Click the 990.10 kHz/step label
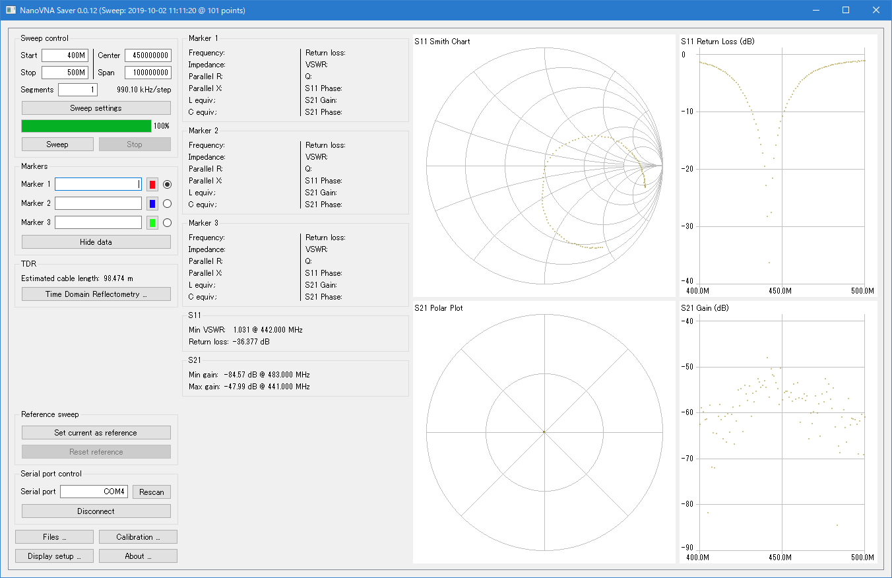 144,90
